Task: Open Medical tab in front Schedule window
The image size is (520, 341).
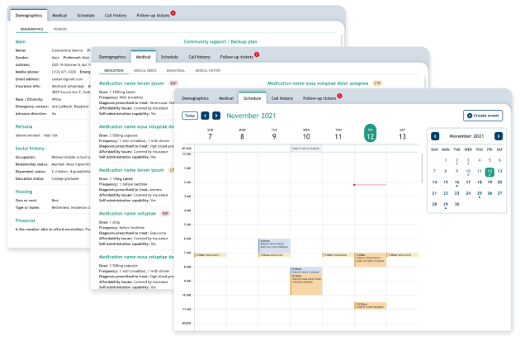Action: [x=226, y=98]
